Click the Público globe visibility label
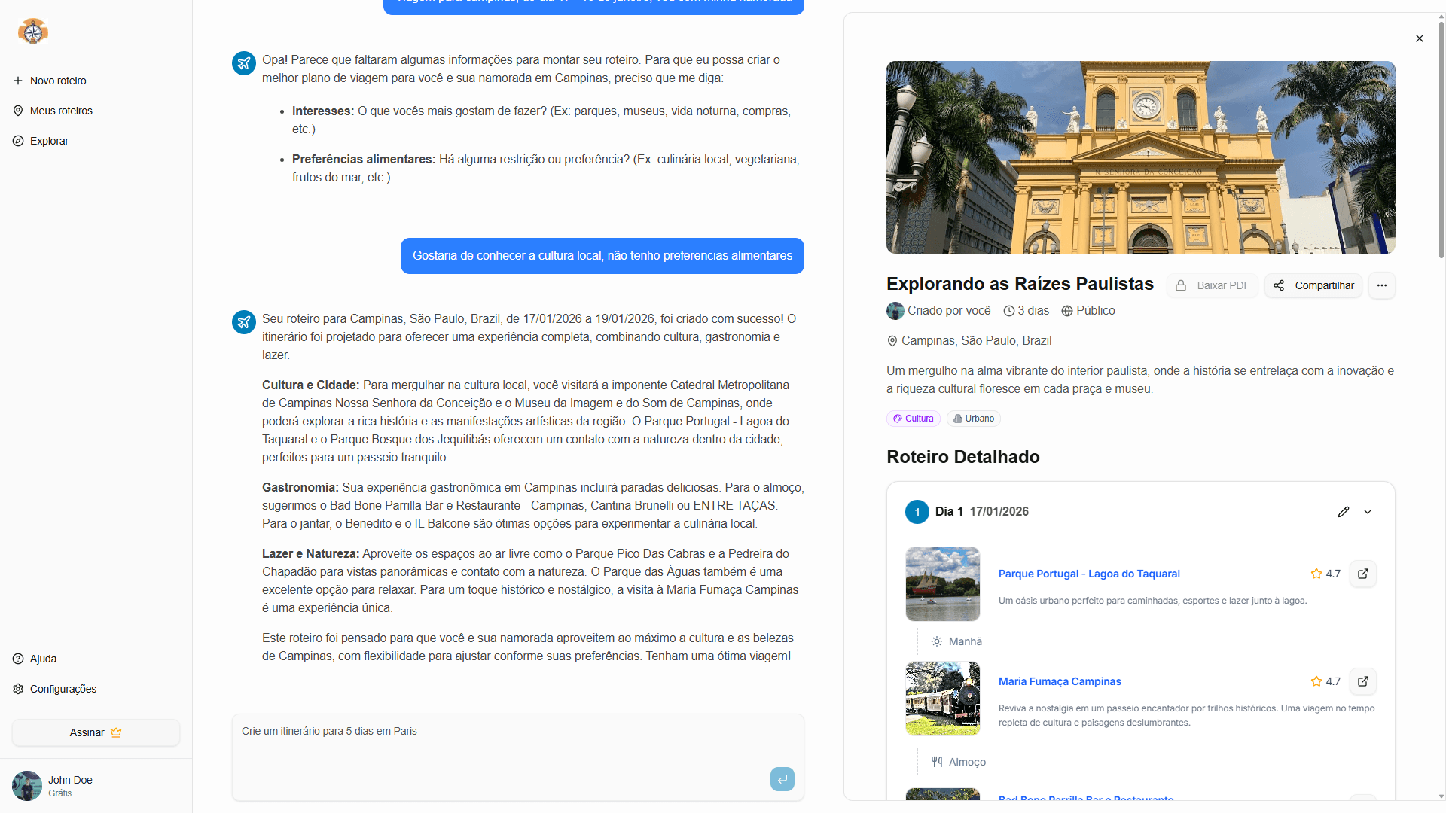 (x=1088, y=311)
